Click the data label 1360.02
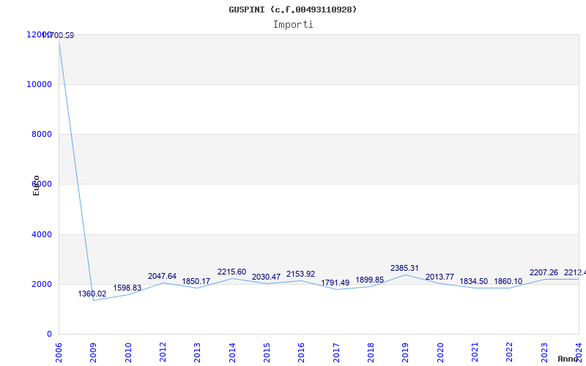Image resolution: width=586 pixels, height=366 pixels. tap(92, 294)
